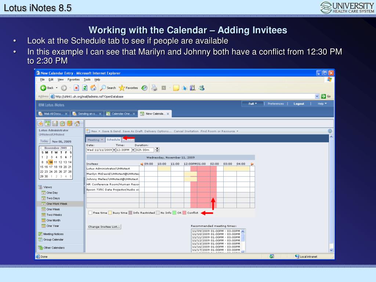The image size is (376, 282).
Task: Click the Conflict color swatch in legend
Action: coord(184,213)
